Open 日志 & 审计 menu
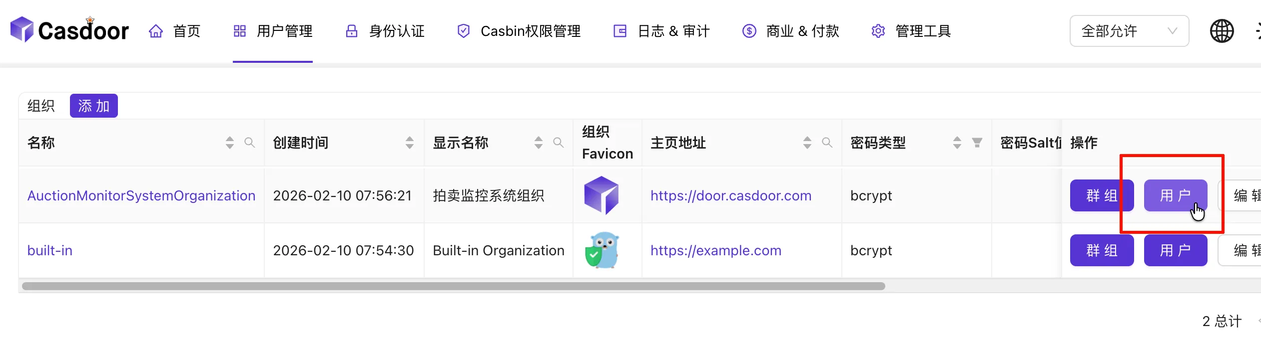1261x347 pixels. (661, 31)
